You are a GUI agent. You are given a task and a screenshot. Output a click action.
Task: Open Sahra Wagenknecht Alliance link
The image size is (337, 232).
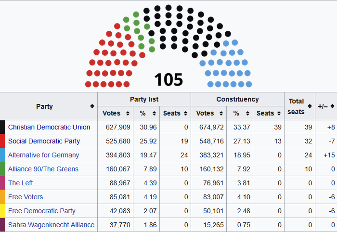pyautogui.click(x=51, y=225)
